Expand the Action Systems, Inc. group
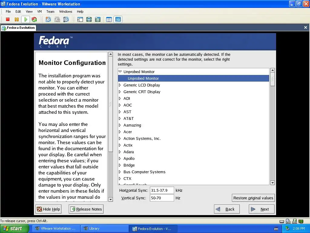The width and height of the screenshot is (310, 233). (x=120, y=138)
